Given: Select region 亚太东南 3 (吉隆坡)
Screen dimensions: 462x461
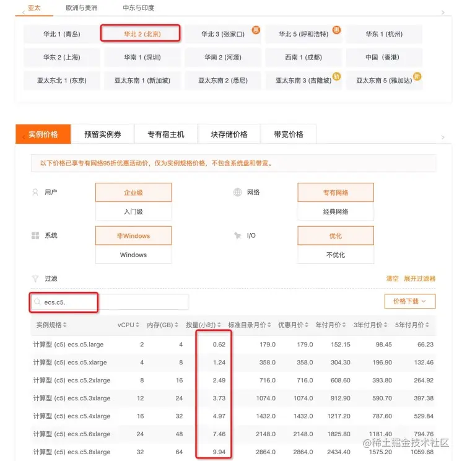Looking at the screenshot, I should (303, 81).
